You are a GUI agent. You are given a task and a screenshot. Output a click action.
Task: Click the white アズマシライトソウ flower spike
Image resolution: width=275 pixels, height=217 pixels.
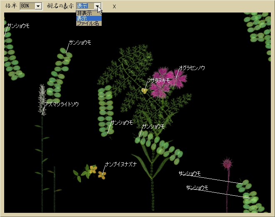42,98
